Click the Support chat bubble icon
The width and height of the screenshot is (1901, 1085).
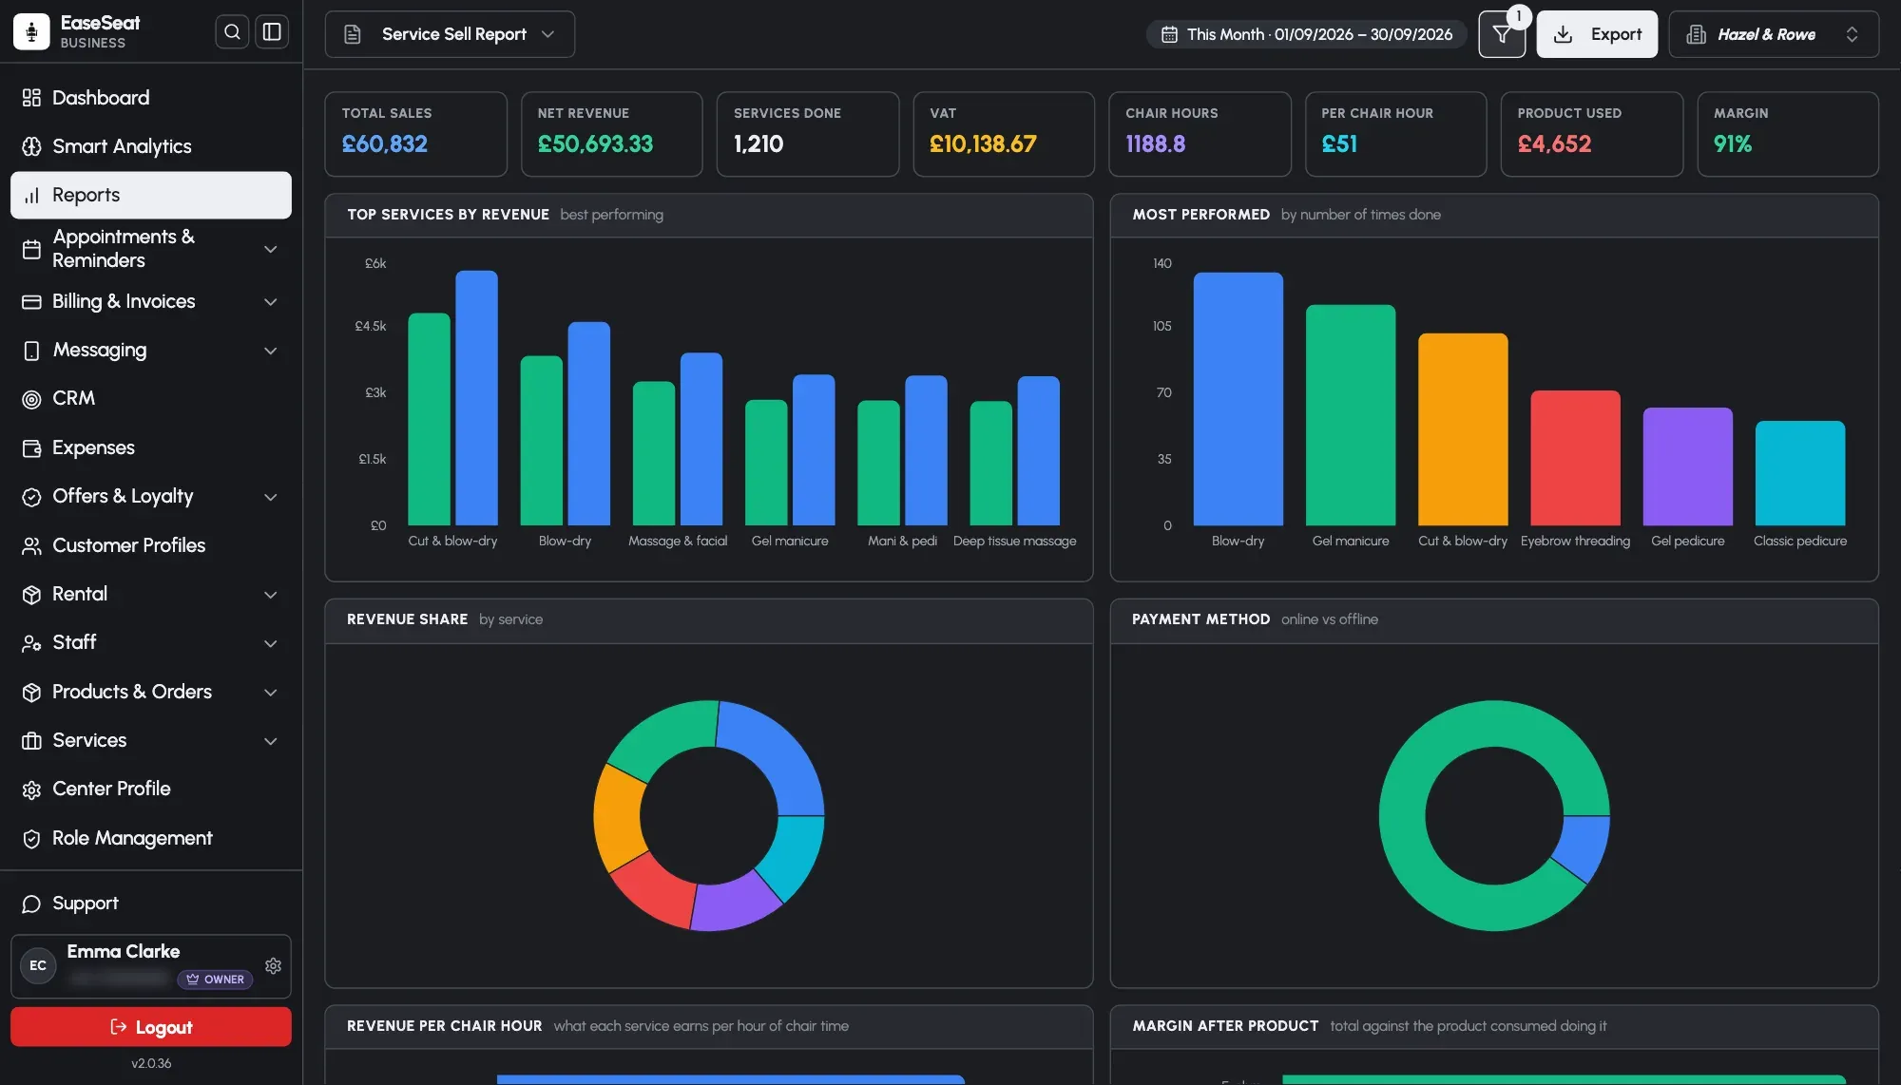coord(31,904)
